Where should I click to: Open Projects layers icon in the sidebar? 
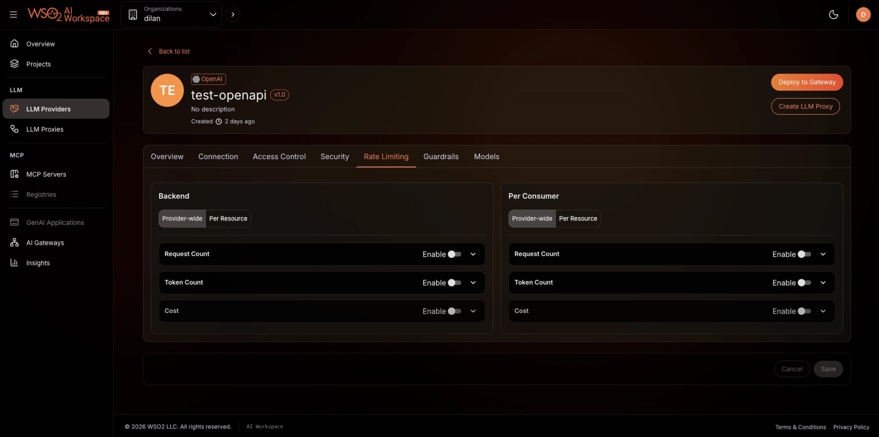click(x=14, y=64)
